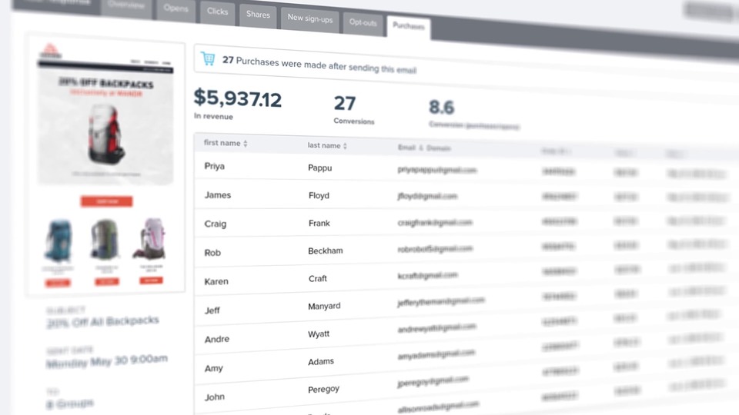The image size is (739, 415).
Task: Click red button under pink backpack
Action: click(152, 281)
